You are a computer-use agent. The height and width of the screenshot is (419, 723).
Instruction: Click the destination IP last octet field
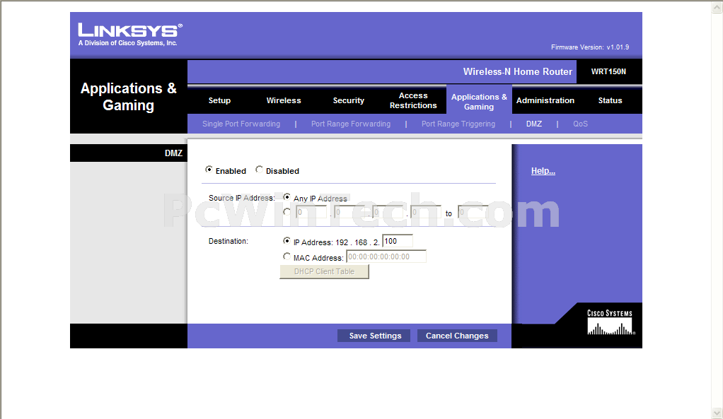(x=398, y=241)
